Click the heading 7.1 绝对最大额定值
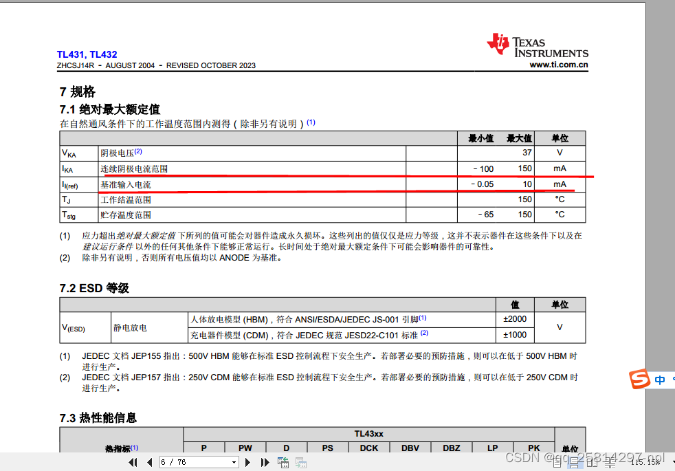This screenshot has width=675, height=471. coord(110,109)
